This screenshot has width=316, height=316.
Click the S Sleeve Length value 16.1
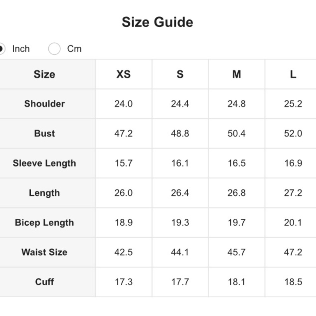[180, 163]
